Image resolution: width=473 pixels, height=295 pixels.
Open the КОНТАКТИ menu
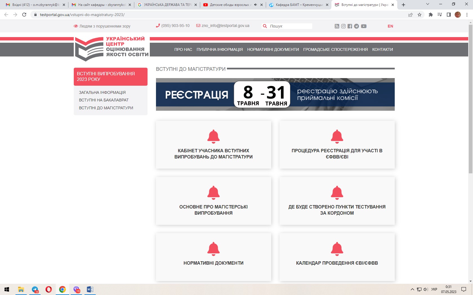(x=383, y=49)
